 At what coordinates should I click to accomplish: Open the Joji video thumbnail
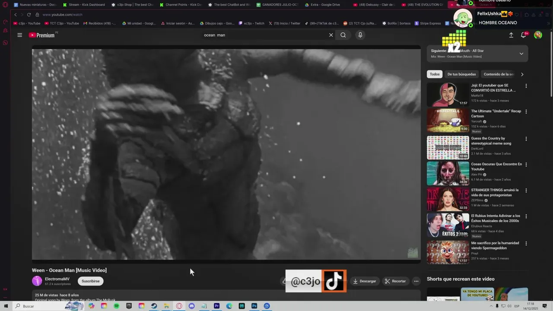tap(448, 95)
